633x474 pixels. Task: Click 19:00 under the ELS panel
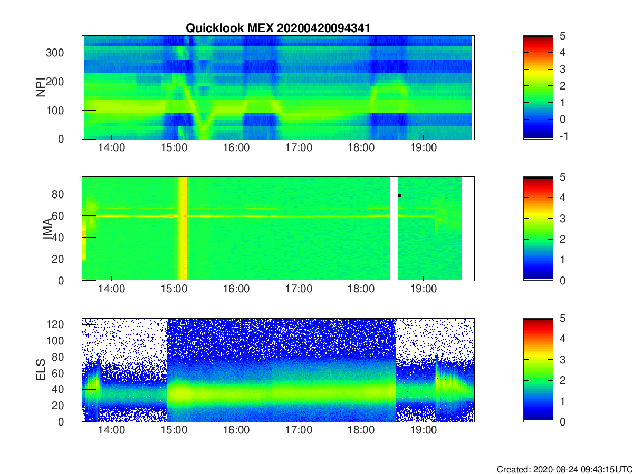click(424, 430)
